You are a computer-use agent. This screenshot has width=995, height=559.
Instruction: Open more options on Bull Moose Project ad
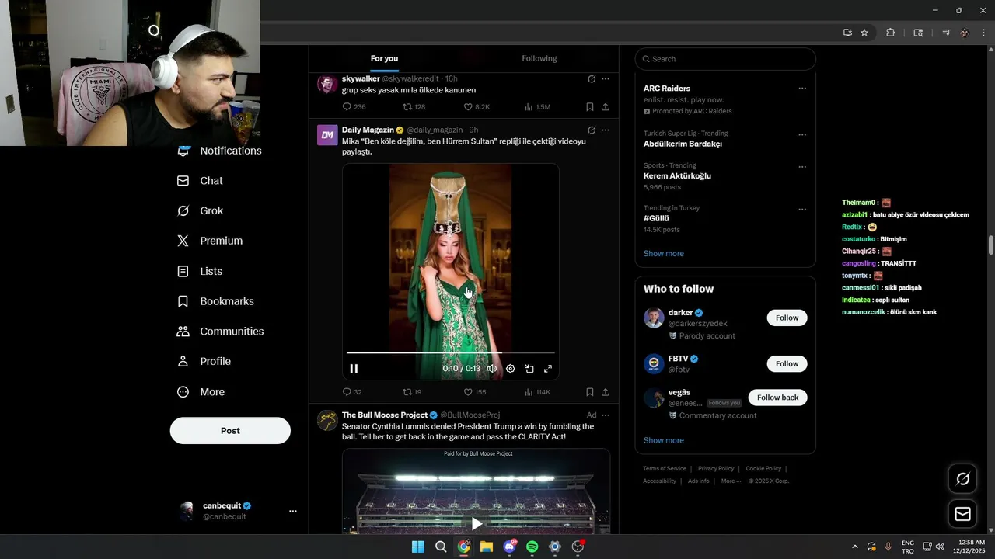[x=606, y=415]
